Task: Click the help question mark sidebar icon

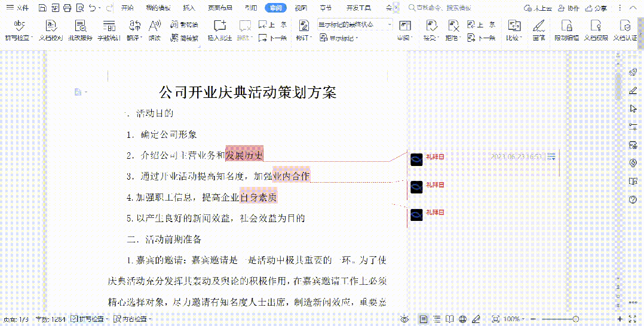Action: 633,199
